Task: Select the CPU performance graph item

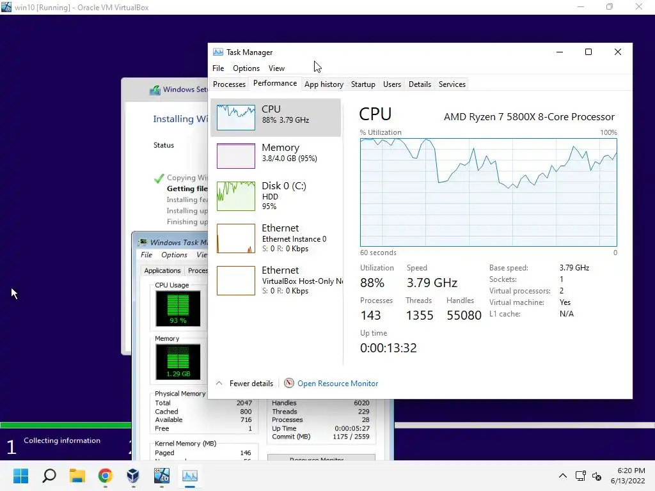Action: [x=276, y=118]
